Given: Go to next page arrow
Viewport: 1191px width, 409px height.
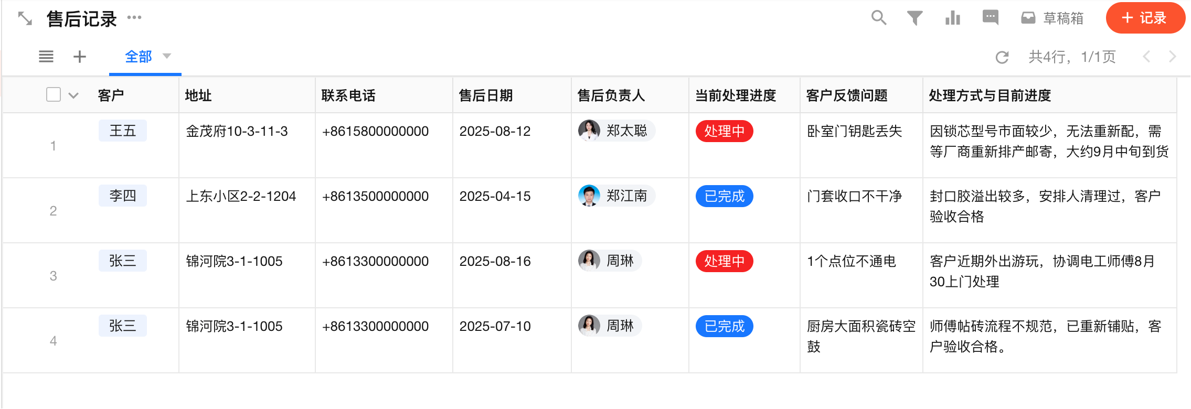Looking at the screenshot, I should click(1172, 57).
